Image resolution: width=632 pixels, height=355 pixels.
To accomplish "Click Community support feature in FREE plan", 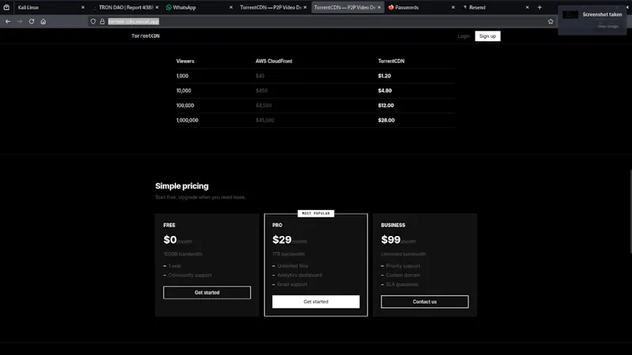I will [190, 275].
